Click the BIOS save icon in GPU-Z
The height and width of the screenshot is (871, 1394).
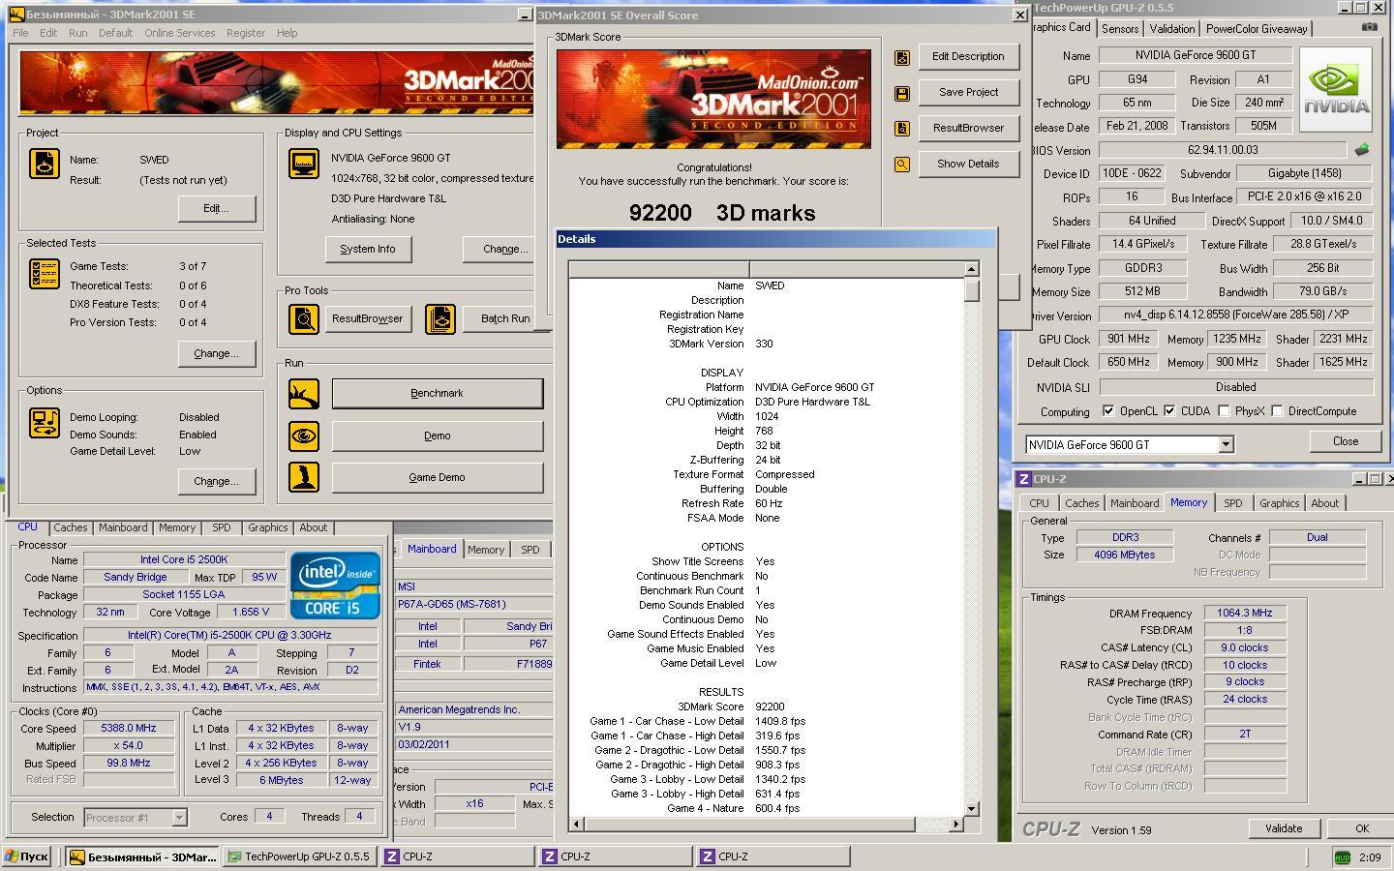(x=1362, y=150)
